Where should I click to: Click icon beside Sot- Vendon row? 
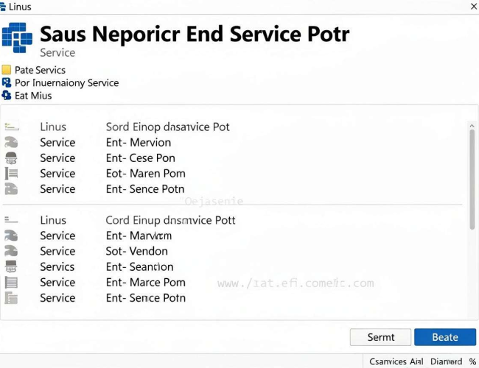pos(11,251)
